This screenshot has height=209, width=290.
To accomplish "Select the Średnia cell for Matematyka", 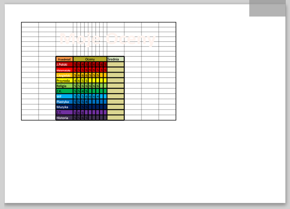I will [116, 70].
